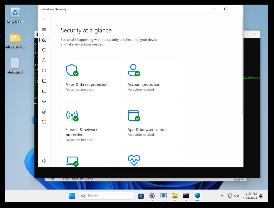This screenshot has height=208, width=274.
Task: Click the 'Security at a glance' heading
Action: coord(86,30)
